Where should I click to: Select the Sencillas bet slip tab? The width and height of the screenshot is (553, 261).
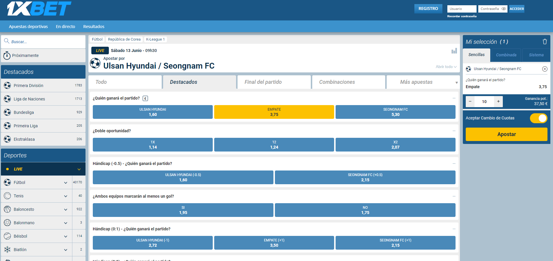(x=477, y=55)
